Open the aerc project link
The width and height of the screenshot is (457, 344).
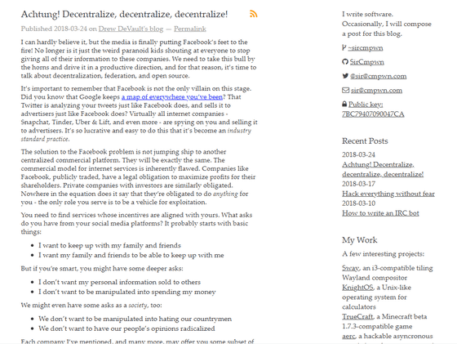pyautogui.click(x=348, y=336)
